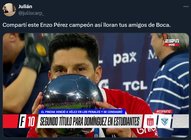Click the display name Julián
The height and width of the screenshot is (140, 191).
click(x=25, y=7)
